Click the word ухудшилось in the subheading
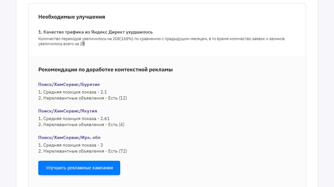This screenshot has height=187, width=334. 139,32
